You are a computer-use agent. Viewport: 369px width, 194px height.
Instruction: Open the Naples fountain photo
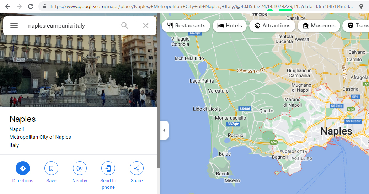coord(79,71)
